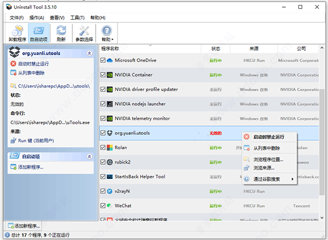Click the Uninstall Tool title bar icon
This screenshot has height=240, width=328.
[x=9, y=7]
